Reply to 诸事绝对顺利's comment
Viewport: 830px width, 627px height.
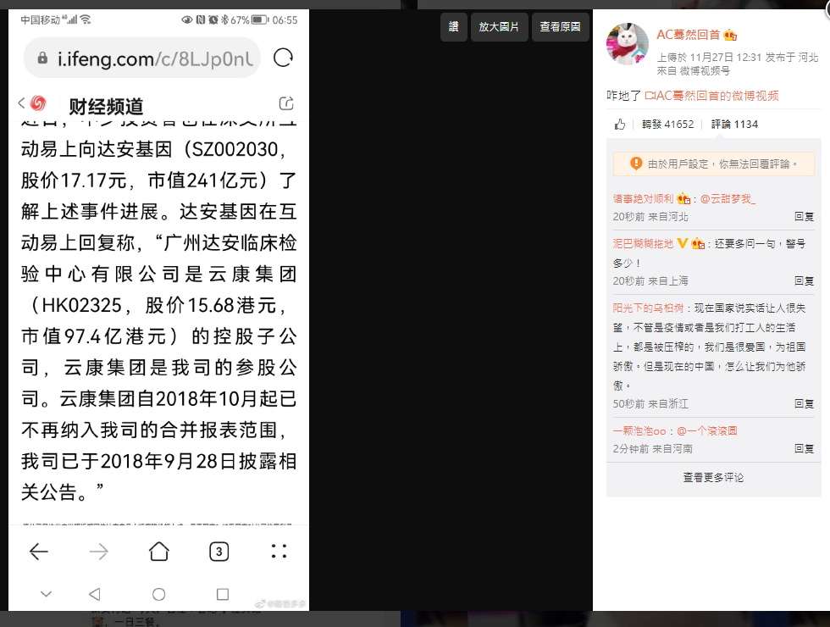(x=804, y=217)
